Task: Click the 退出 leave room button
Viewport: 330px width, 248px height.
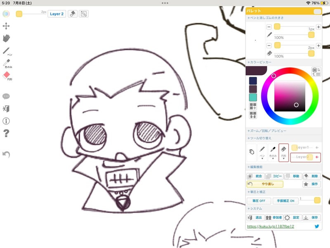Action: coord(255,218)
